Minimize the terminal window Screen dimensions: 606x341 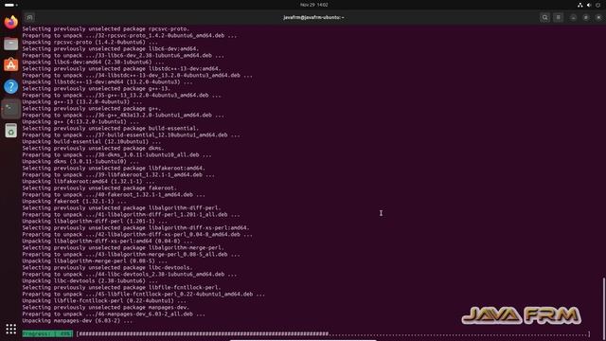click(573, 17)
